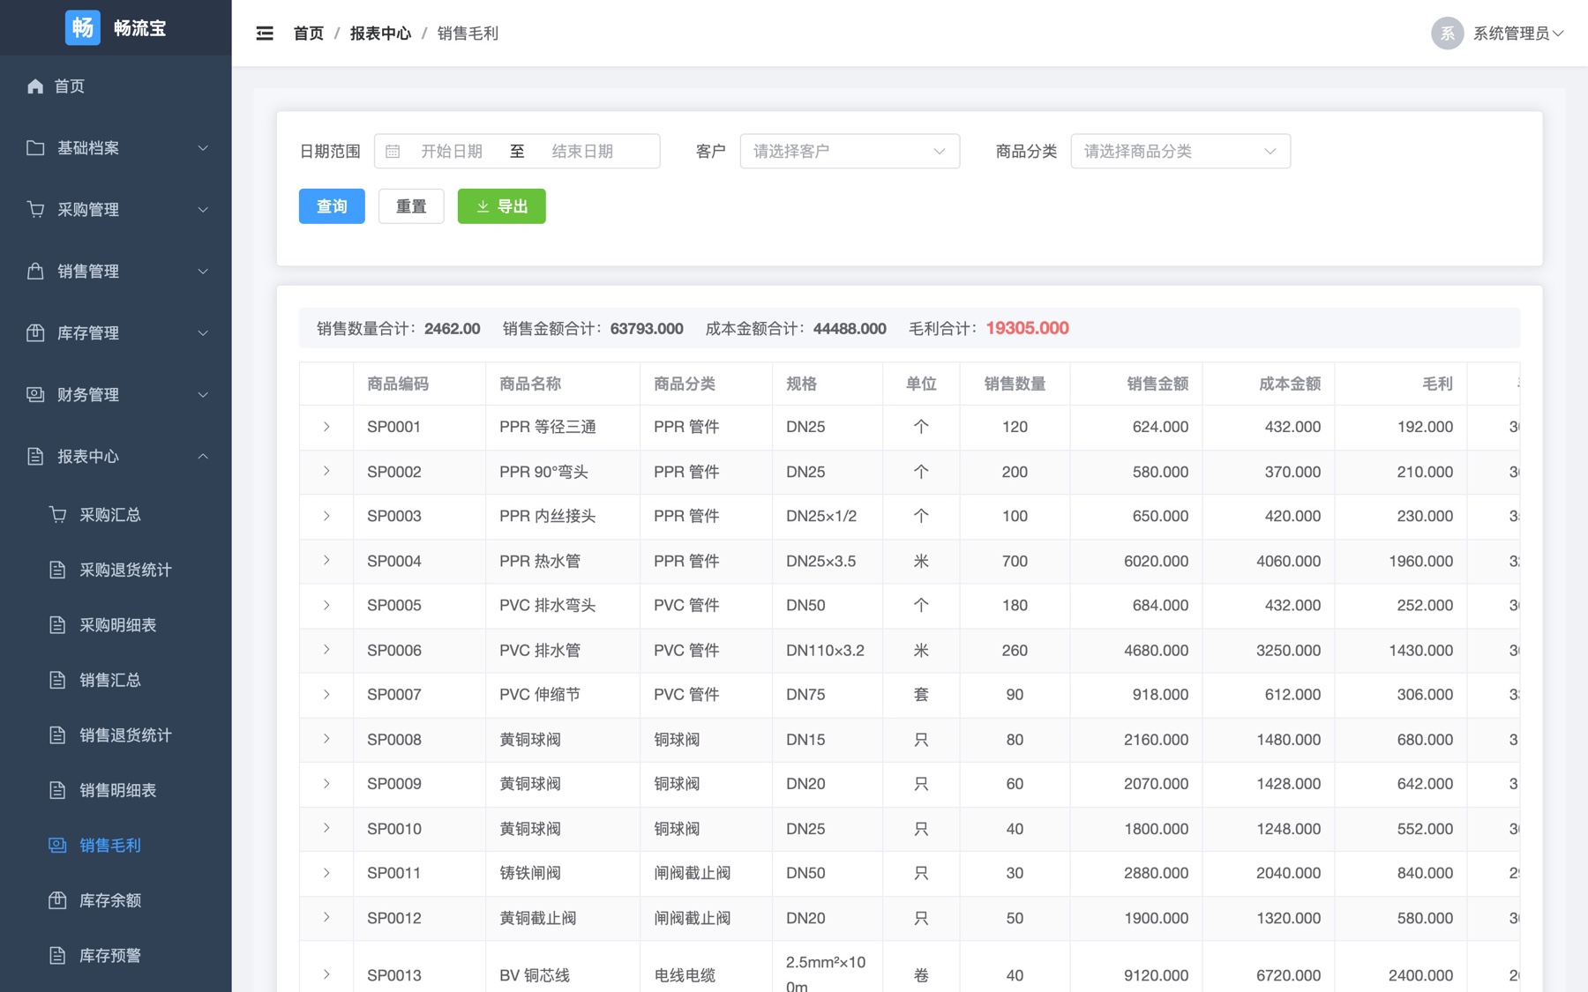Expand the 销售管理 menu chevron
1588x992 pixels.
point(203,271)
